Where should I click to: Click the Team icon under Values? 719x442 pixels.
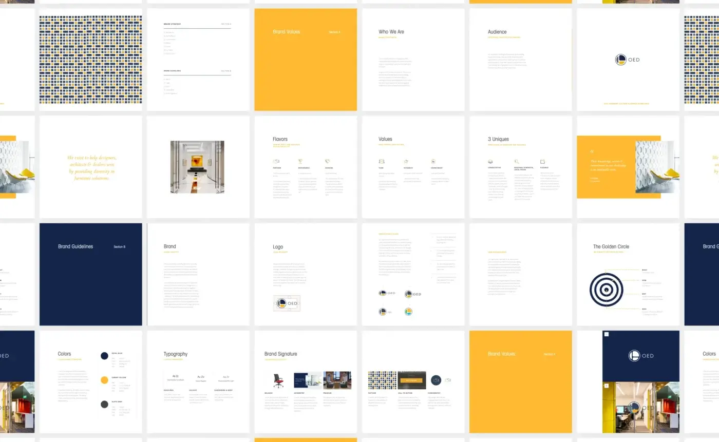point(382,161)
